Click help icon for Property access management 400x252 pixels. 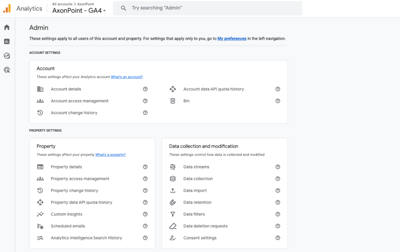(x=145, y=179)
